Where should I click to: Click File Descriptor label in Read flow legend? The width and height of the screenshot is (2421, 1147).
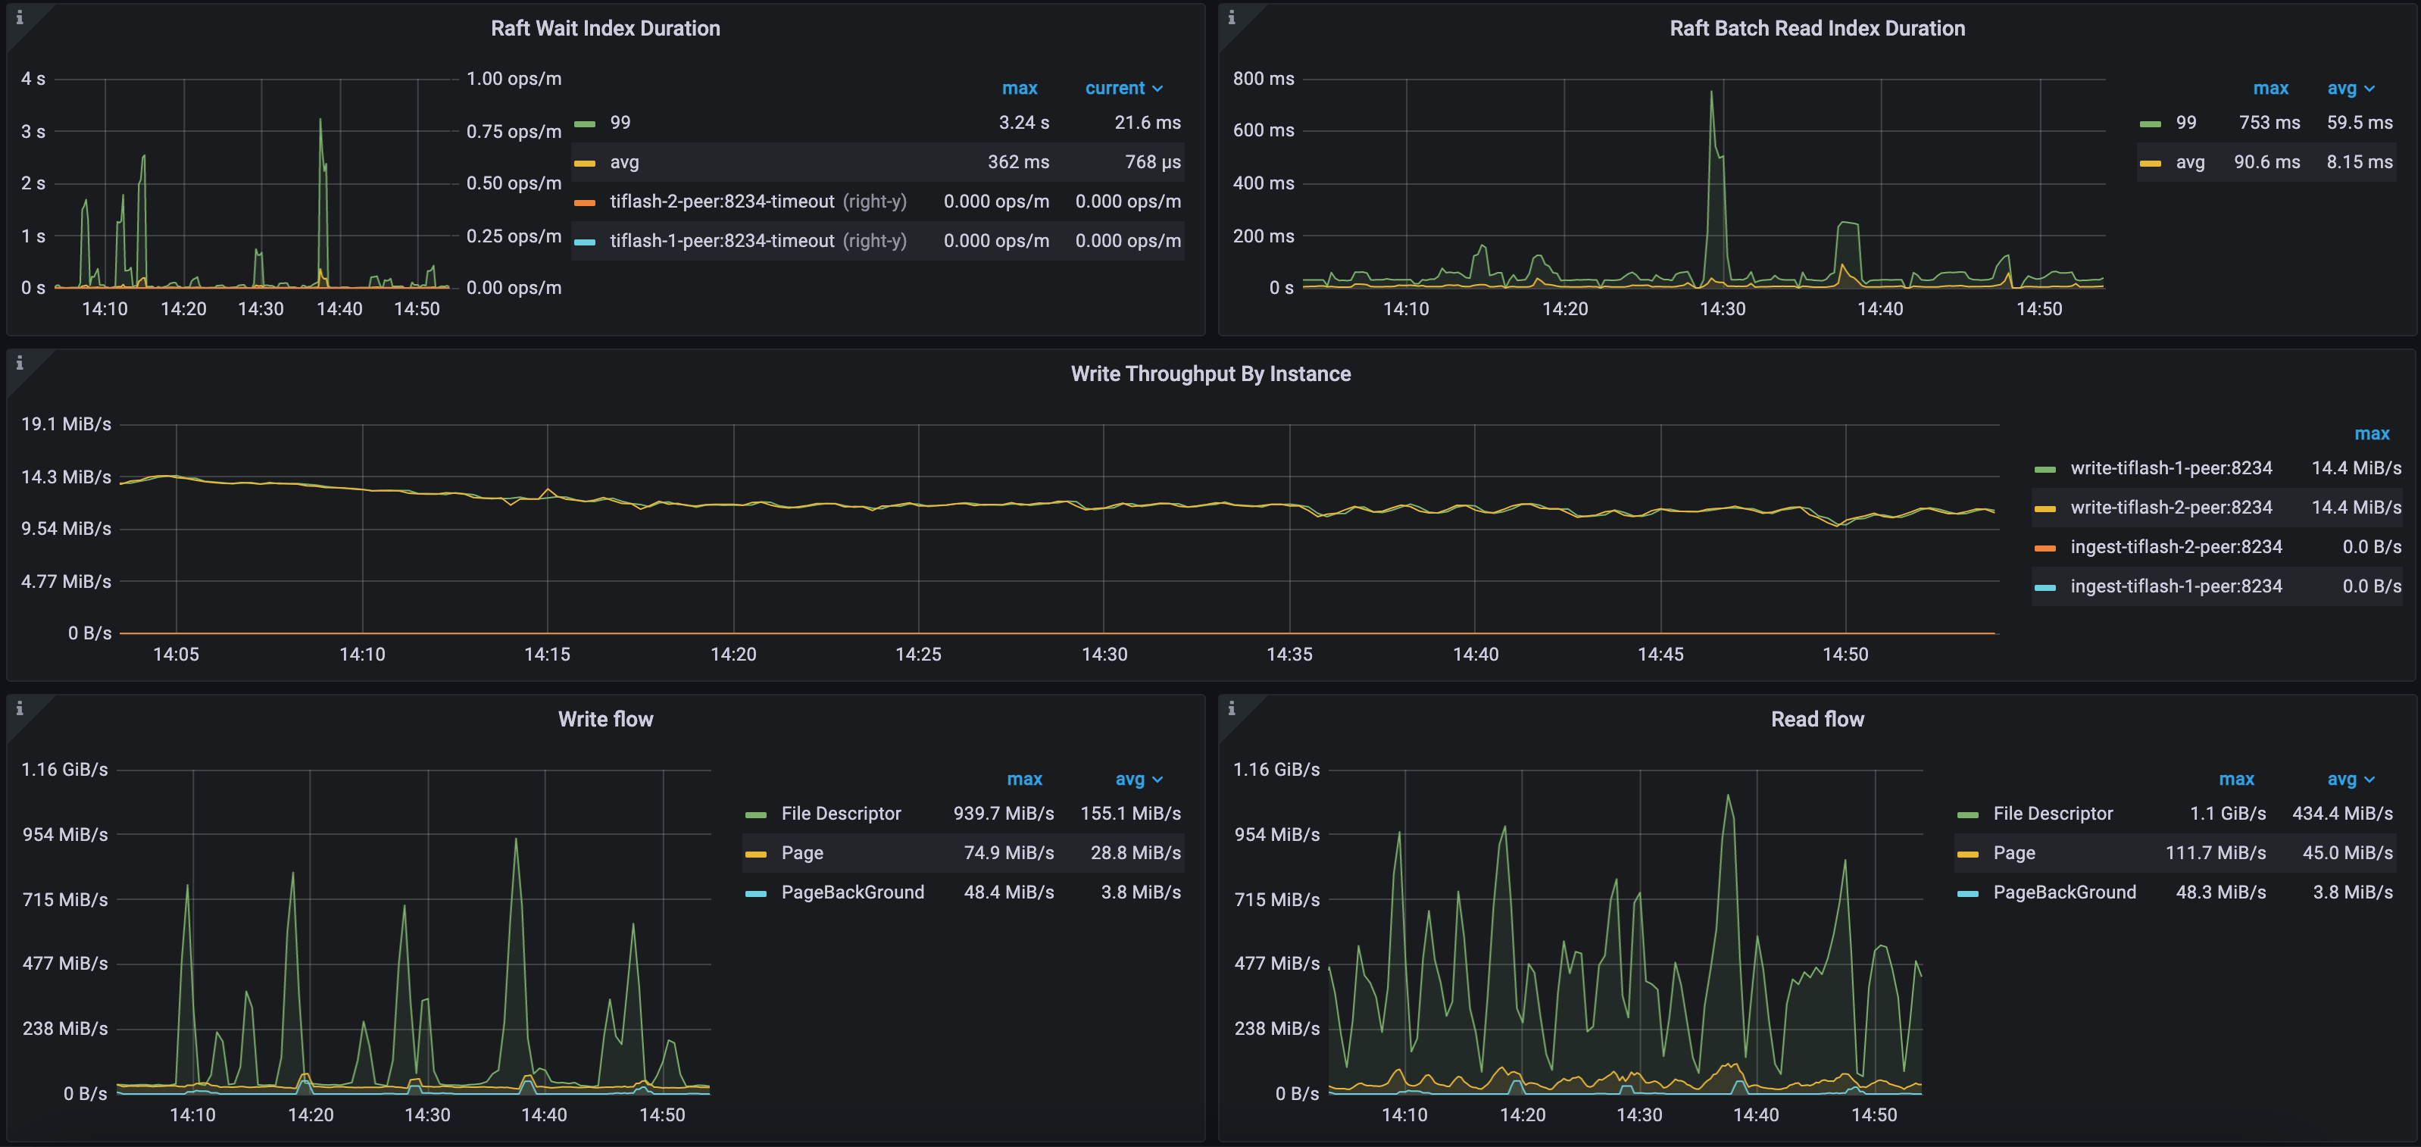[x=2053, y=813]
